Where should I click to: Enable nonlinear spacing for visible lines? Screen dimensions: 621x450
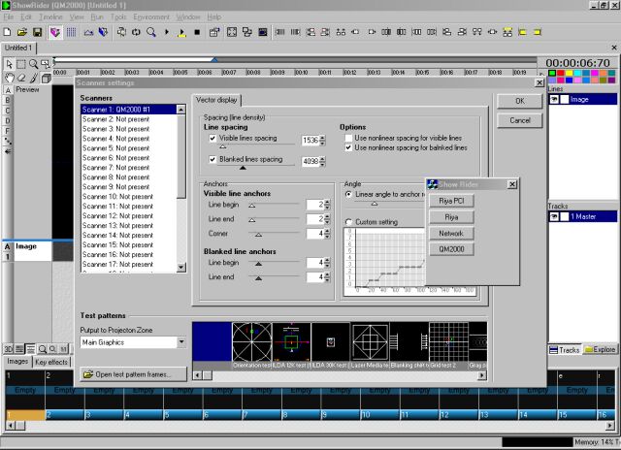[x=348, y=138]
